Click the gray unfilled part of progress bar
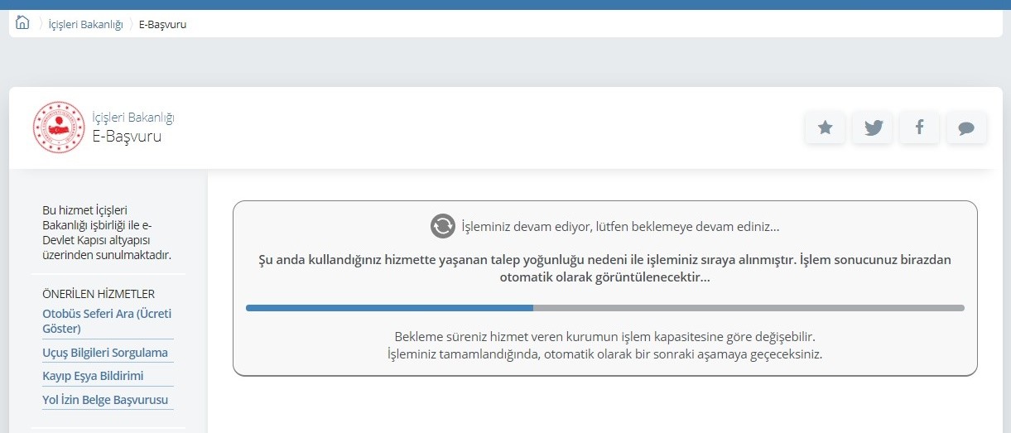1011x433 pixels. point(749,308)
